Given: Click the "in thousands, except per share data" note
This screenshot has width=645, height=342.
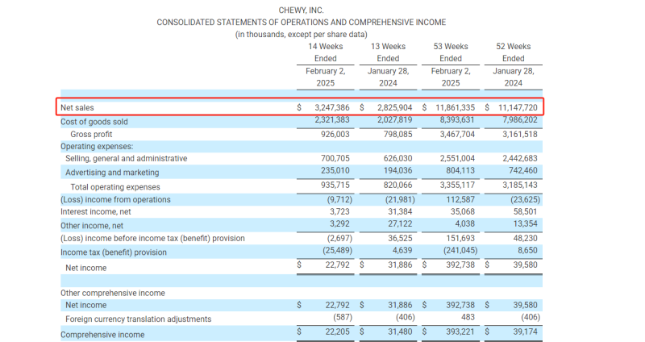Looking at the screenshot, I should pyautogui.click(x=301, y=34).
